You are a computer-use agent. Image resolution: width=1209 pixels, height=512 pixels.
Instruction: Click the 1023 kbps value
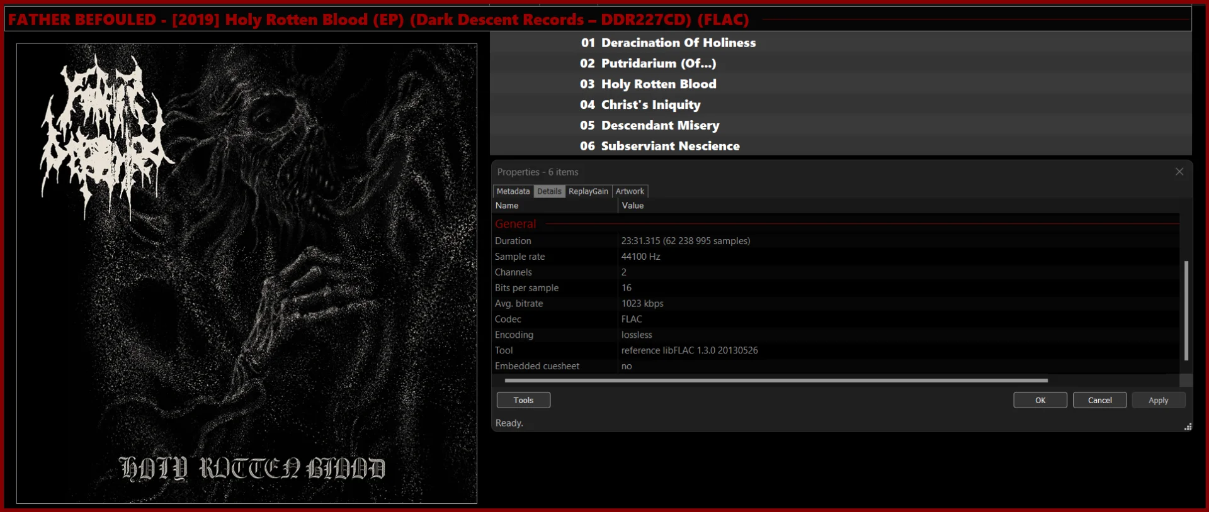tap(642, 304)
